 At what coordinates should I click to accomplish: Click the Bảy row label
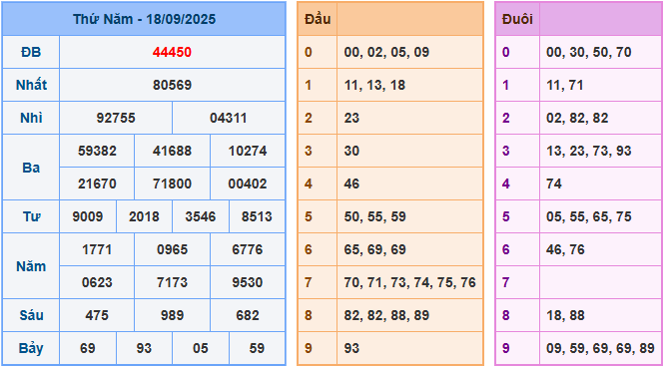31,348
